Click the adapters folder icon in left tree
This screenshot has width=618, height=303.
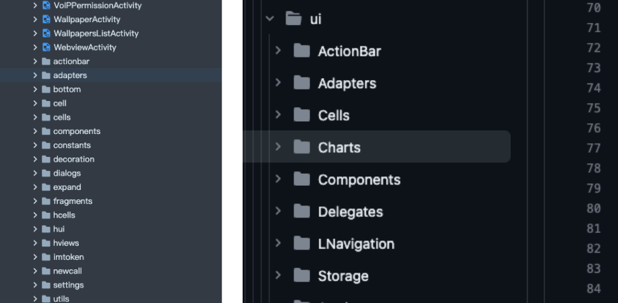click(x=46, y=75)
